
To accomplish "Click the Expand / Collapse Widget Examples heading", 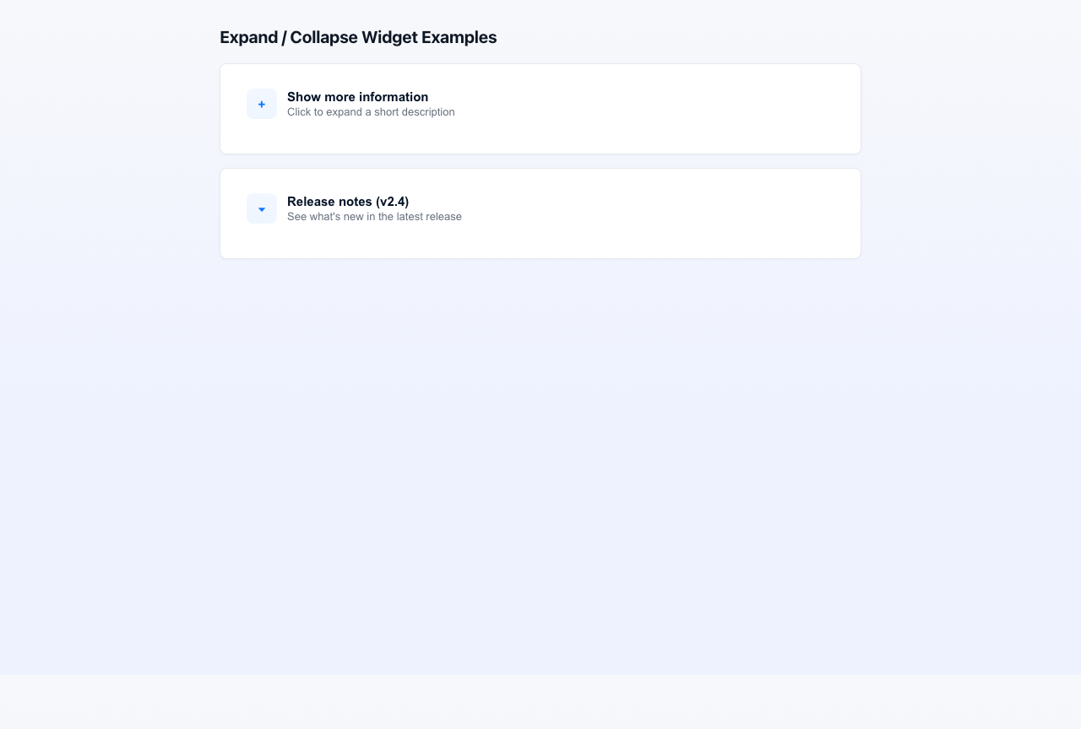I will coord(358,37).
